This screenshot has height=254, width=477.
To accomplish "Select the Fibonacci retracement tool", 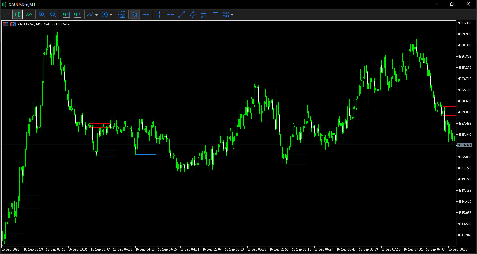I will pyautogui.click(x=204, y=15).
